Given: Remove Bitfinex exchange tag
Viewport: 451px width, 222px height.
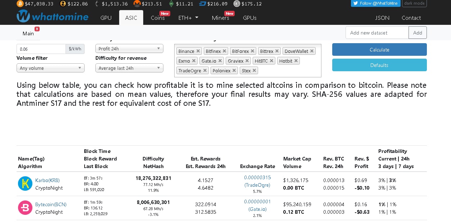Looking at the screenshot, I should pos(225,51).
